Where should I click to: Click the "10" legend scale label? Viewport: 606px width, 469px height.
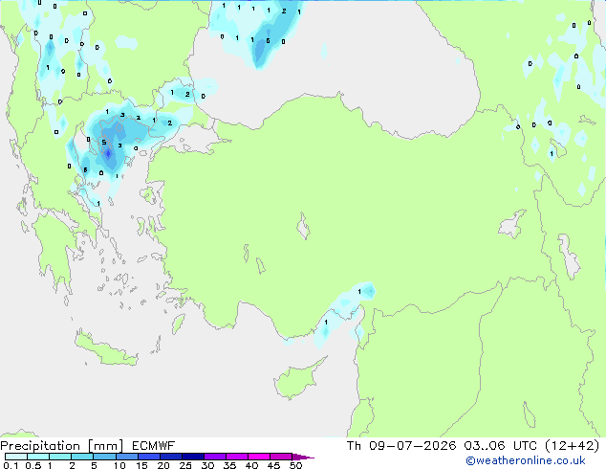point(119,465)
